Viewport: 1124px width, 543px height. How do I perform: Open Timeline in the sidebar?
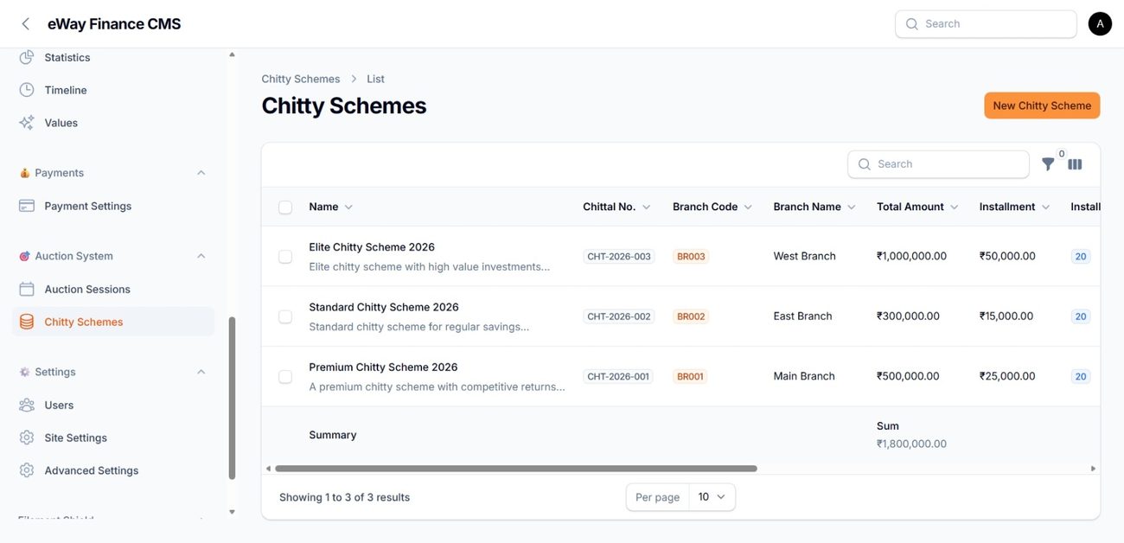[x=66, y=90]
